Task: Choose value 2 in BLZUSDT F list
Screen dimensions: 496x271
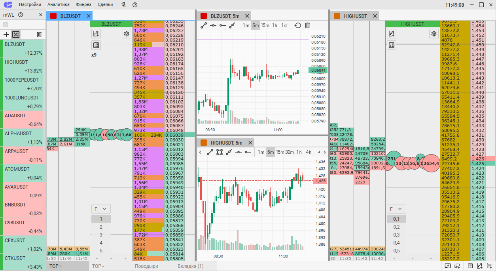Action: (x=101, y=227)
